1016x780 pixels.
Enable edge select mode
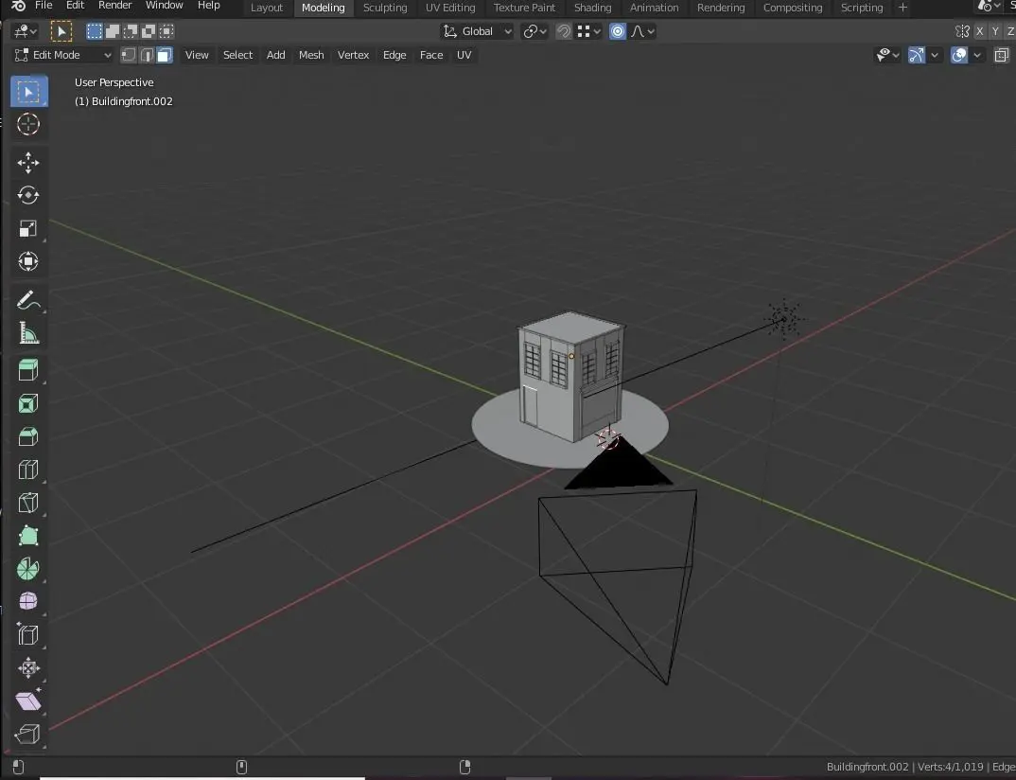tap(147, 55)
